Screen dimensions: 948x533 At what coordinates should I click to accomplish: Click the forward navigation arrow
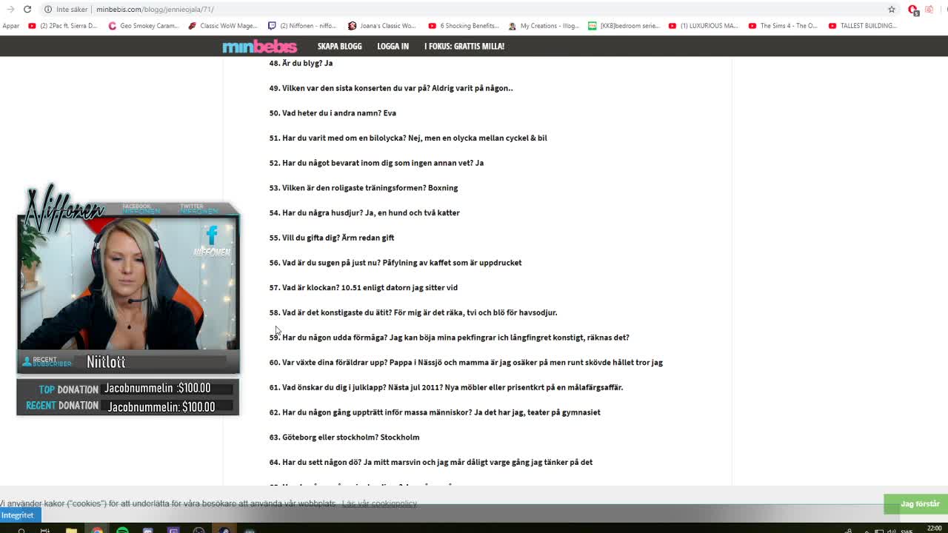[x=10, y=9]
